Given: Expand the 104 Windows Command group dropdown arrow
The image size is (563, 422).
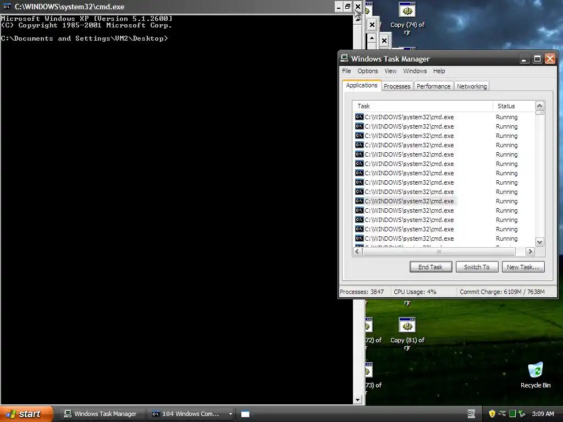Looking at the screenshot, I should pos(230,414).
